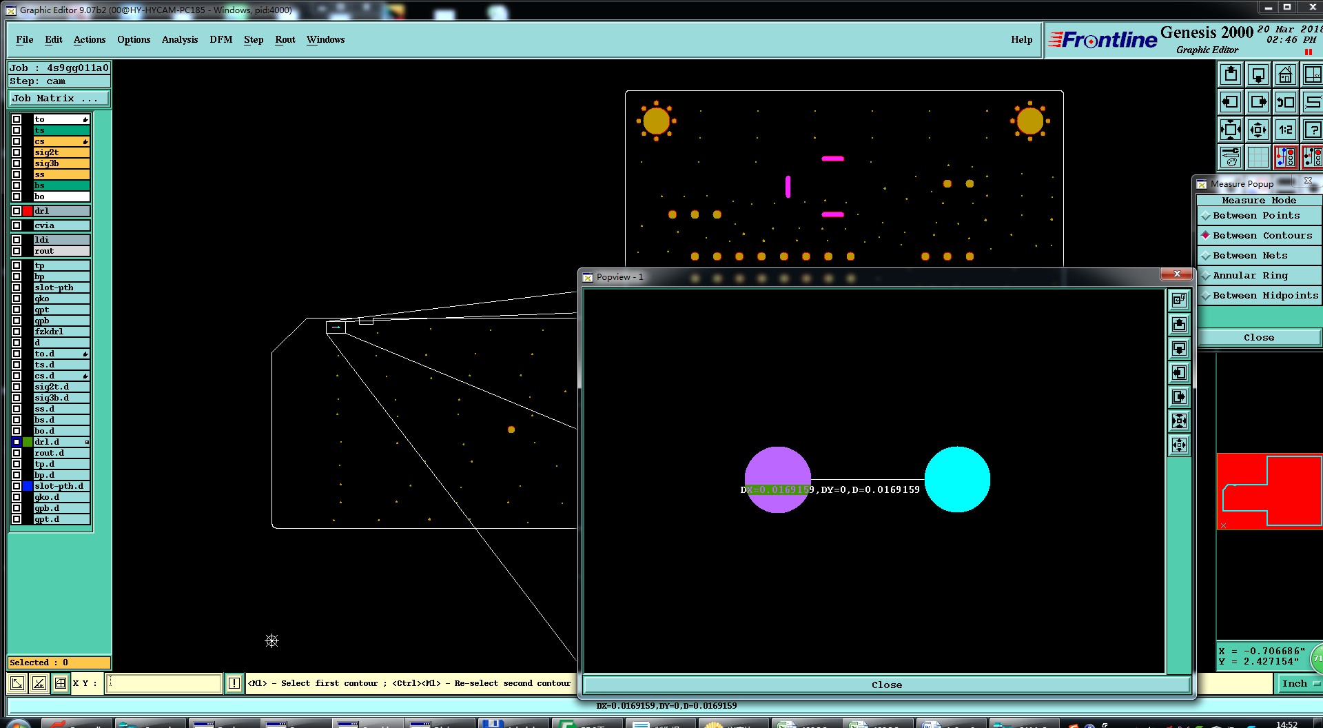Click the 1:2 scale icon

coord(1286,130)
